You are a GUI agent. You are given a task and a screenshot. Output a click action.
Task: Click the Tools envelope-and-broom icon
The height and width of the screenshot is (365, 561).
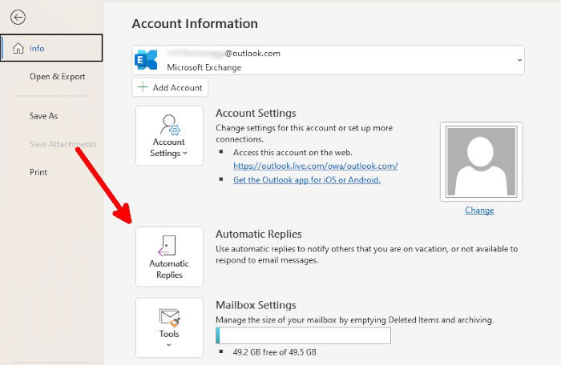point(169,316)
